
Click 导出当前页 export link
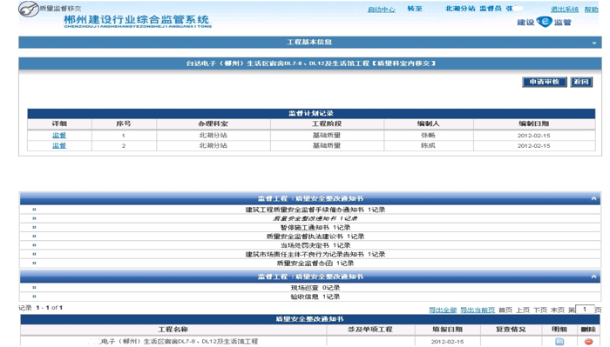[478, 310]
